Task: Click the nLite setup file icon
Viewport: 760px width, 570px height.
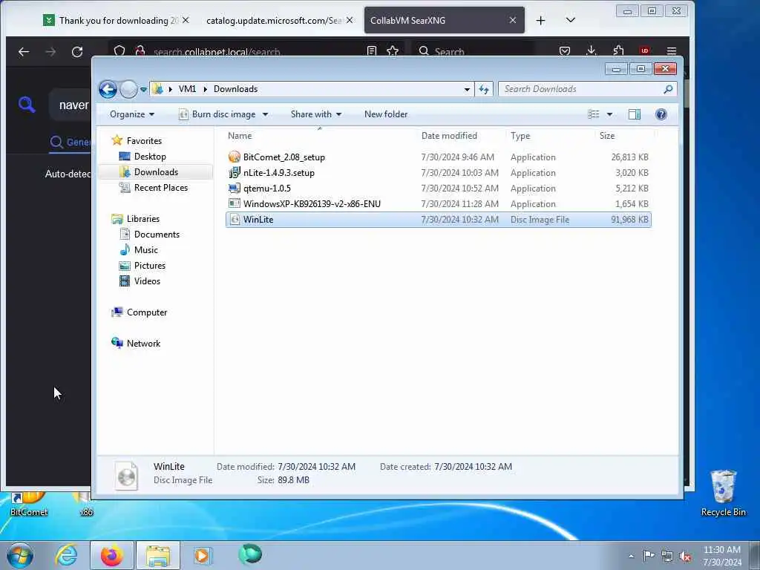Action: (x=235, y=172)
